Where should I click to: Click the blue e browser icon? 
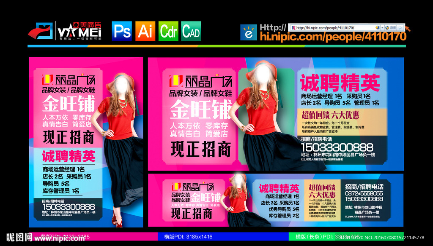(248, 32)
